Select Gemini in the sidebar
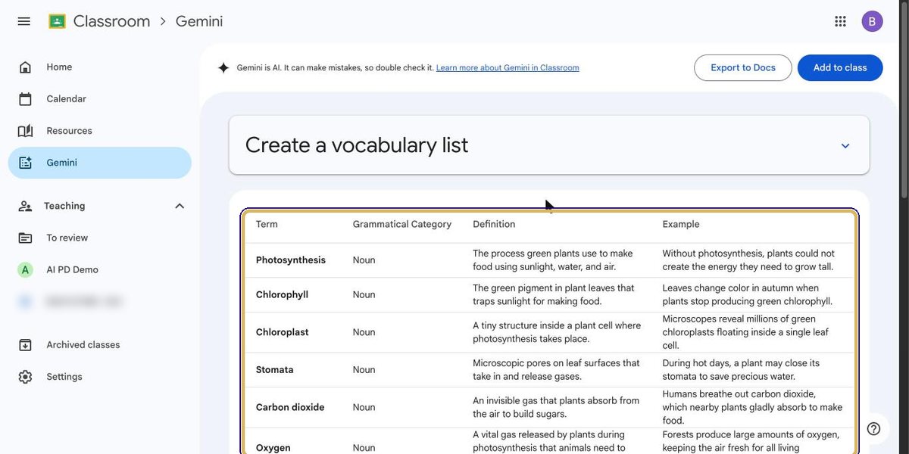This screenshot has width=909, height=454. [100, 163]
